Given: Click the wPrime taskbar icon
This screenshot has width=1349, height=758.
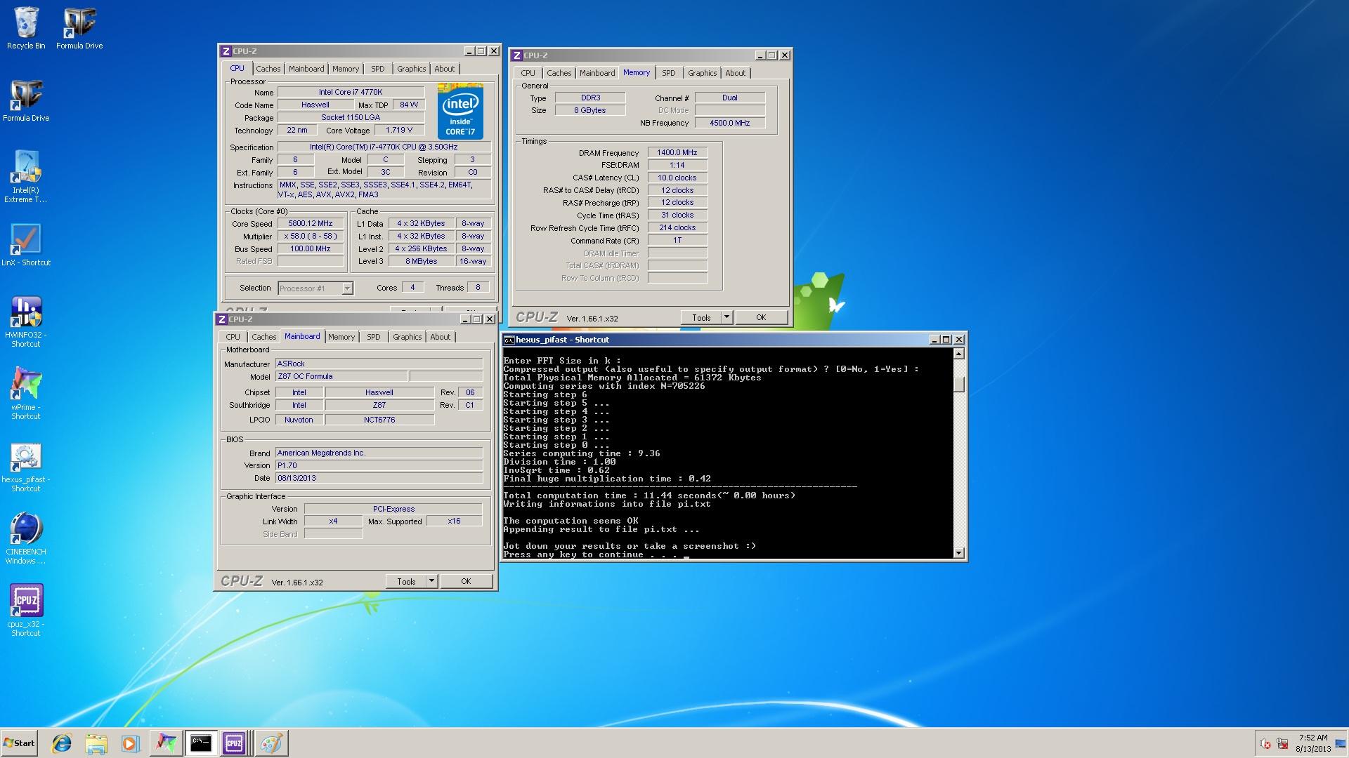Looking at the screenshot, I should [166, 743].
